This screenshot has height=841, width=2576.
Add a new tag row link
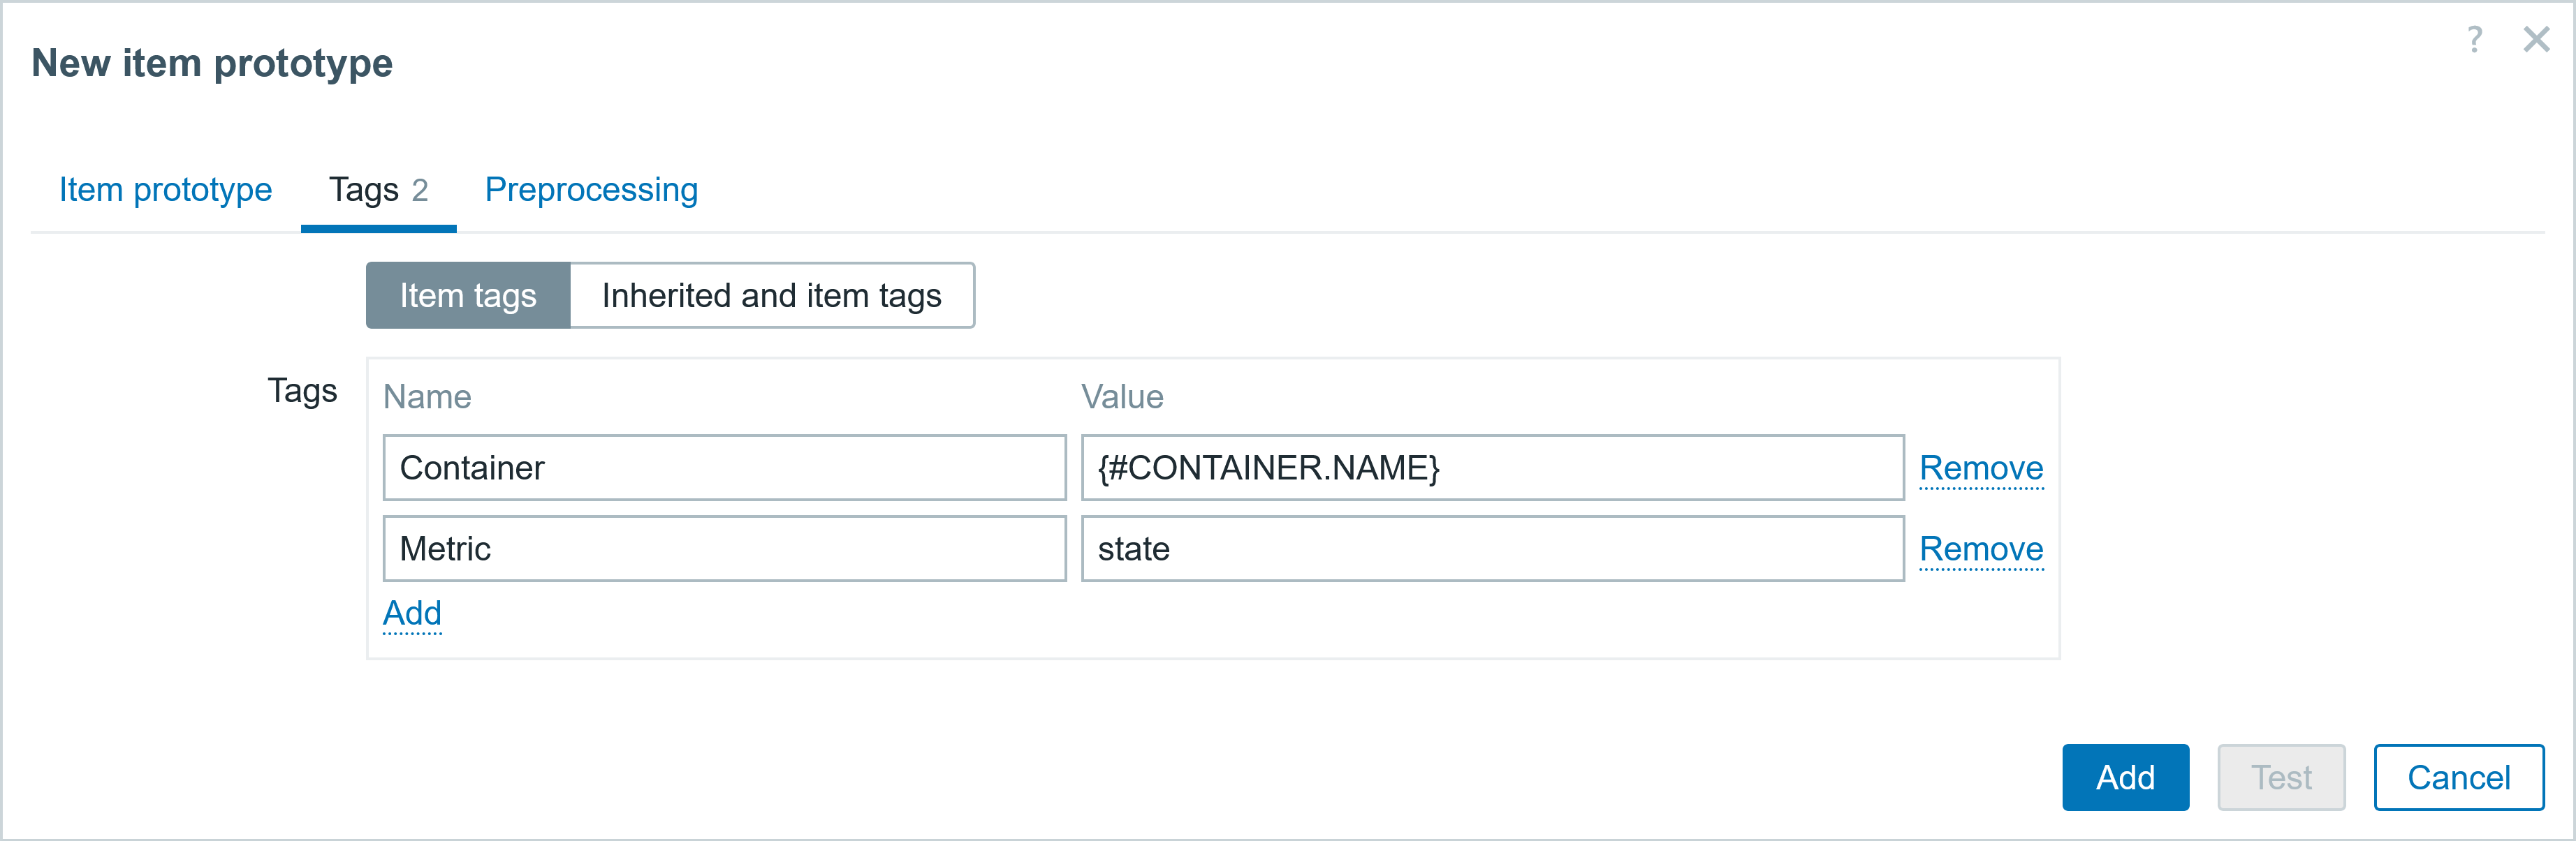pyautogui.click(x=412, y=613)
